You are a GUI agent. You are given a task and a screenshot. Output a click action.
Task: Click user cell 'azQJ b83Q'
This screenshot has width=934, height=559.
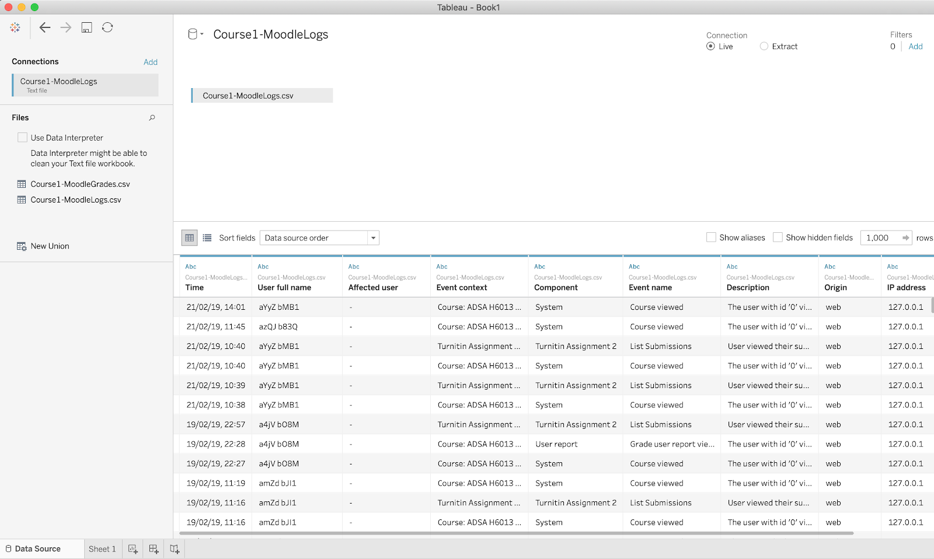[x=278, y=327]
